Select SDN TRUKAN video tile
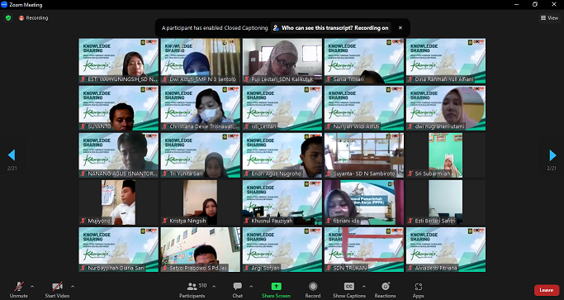Screen dimensions: 564x300 tap(364, 250)
